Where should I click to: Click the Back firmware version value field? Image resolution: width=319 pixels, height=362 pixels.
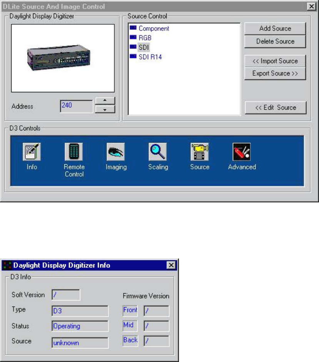[156, 341]
